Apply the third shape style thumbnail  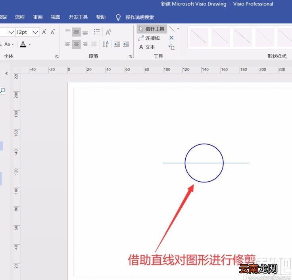243,37
